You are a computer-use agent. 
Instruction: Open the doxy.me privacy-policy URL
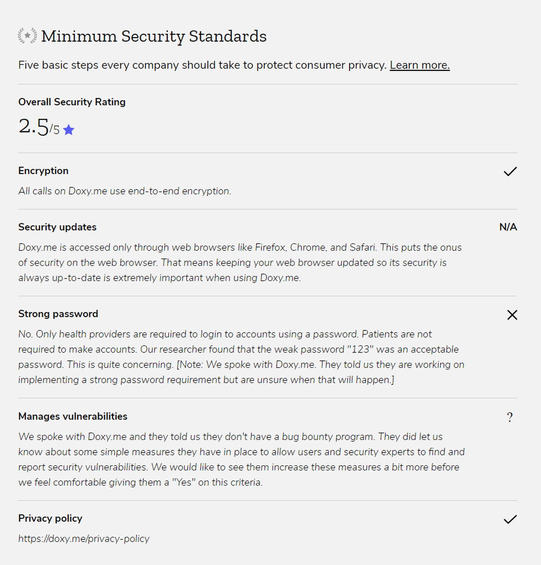click(x=84, y=538)
